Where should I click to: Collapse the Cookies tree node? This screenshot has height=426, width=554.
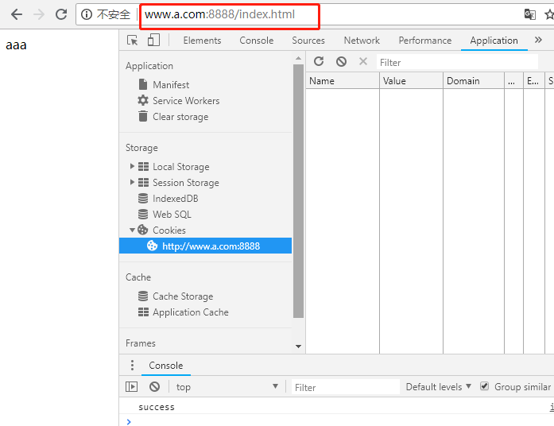coord(132,230)
